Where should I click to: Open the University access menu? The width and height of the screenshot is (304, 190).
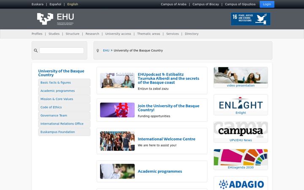pos(118,34)
